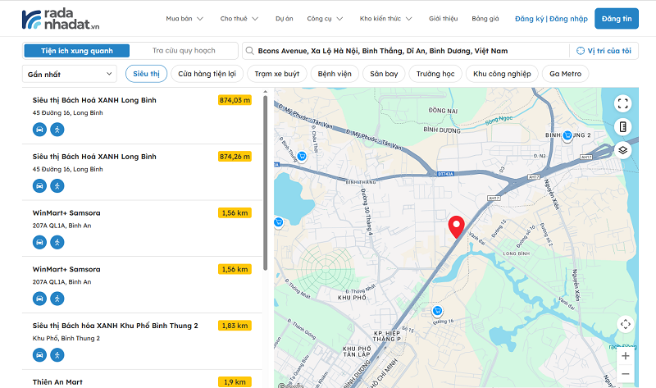This screenshot has width=656, height=388.
Task: Click the map fullscreen icon
Action: [x=622, y=103]
